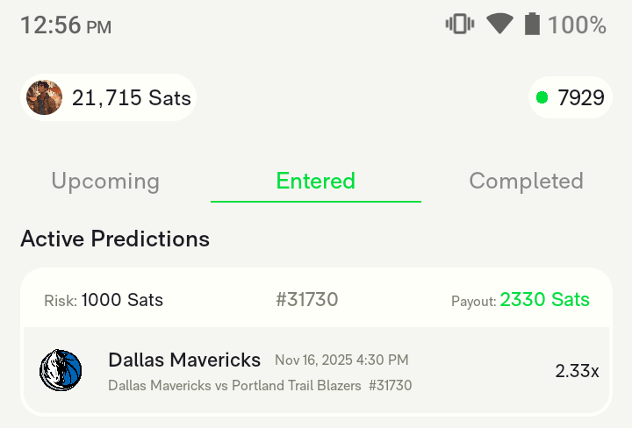Viewport: 632px width, 428px height.
Task: Open the Completed tab
Action: [x=526, y=182]
